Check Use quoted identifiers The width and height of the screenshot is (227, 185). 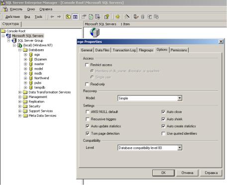163,134
